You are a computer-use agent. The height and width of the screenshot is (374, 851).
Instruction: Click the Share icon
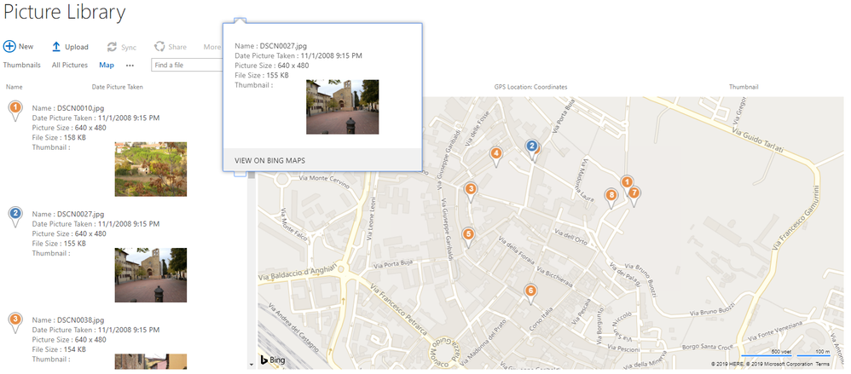159,47
